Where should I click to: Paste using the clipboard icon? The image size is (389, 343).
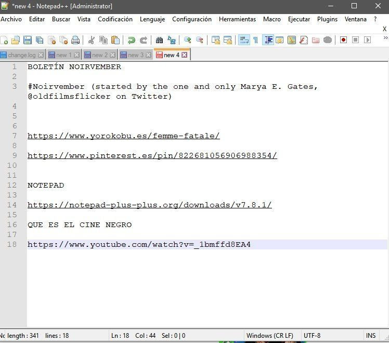[115, 40]
